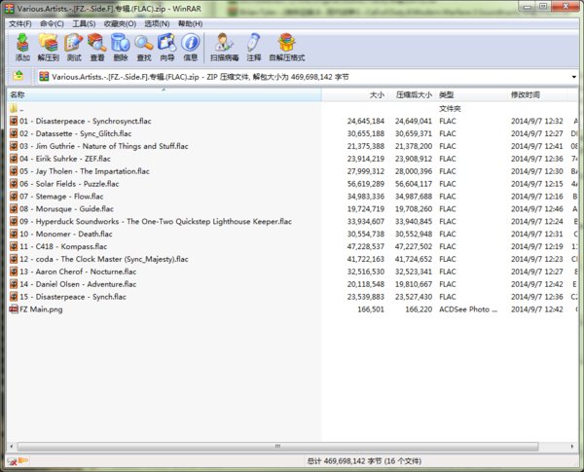Screen dimensions: 584x472
Task: Open the 命令(C) menu
Action: (52, 23)
